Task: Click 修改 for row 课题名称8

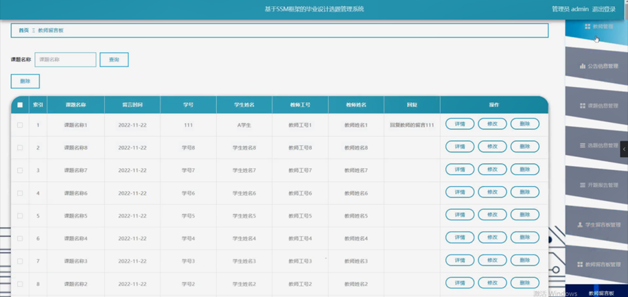Action: click(x=492, y=147)
